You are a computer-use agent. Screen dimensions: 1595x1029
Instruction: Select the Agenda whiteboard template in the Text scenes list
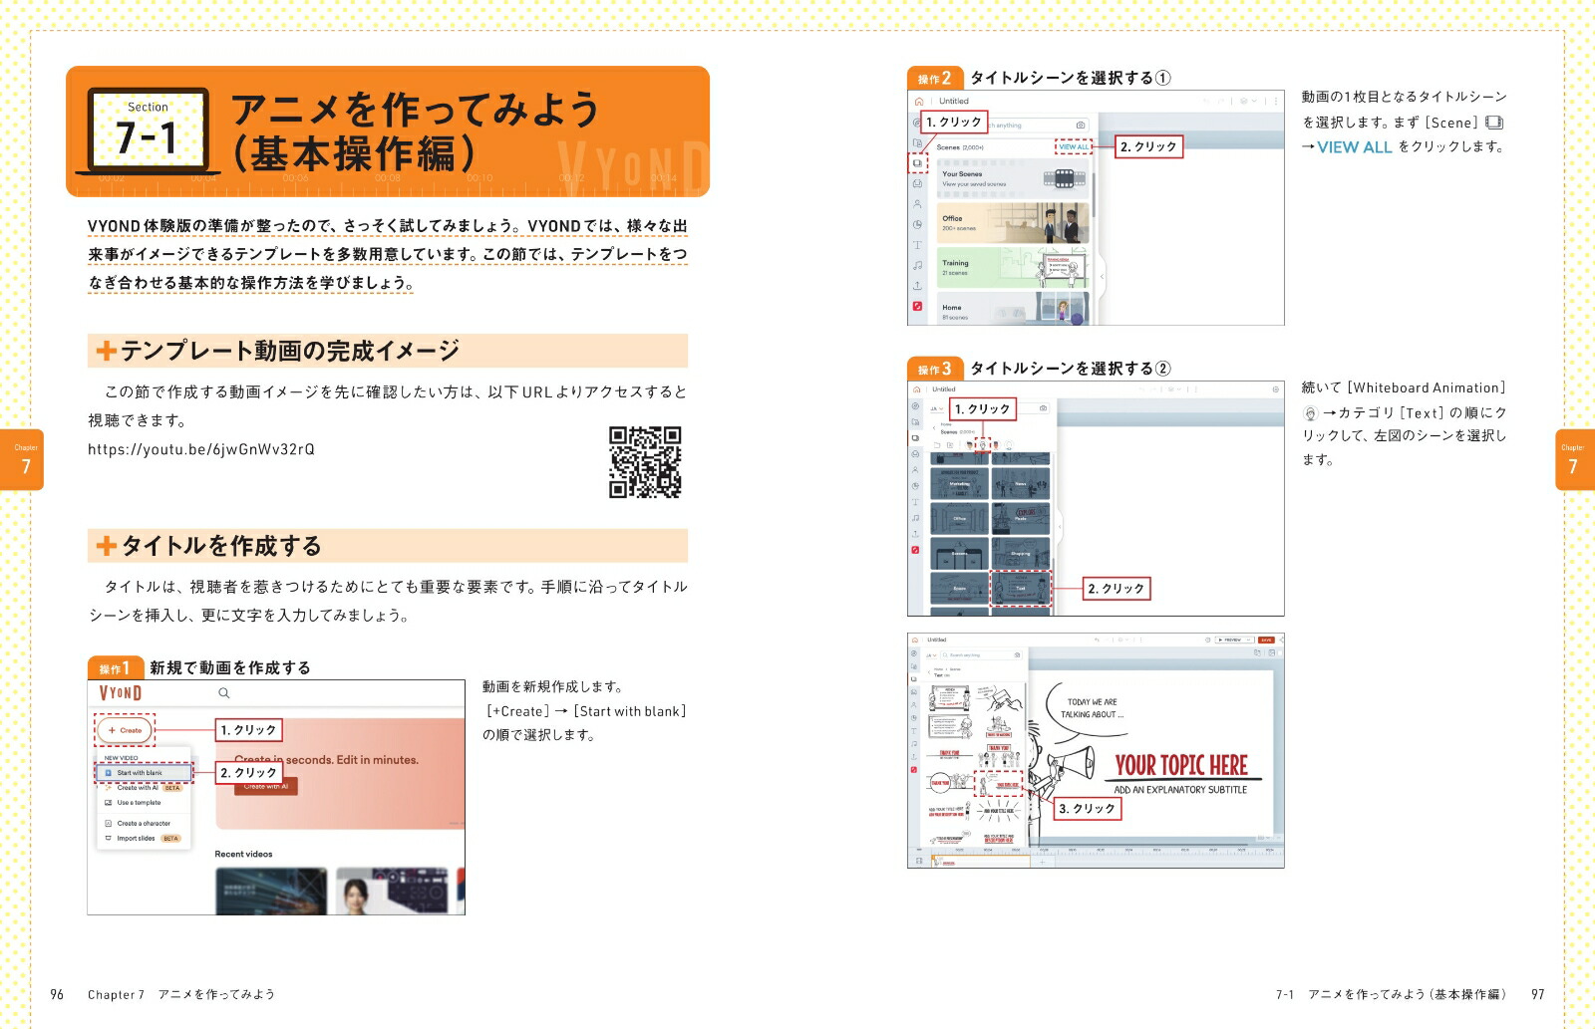click(x=951, y=698)
